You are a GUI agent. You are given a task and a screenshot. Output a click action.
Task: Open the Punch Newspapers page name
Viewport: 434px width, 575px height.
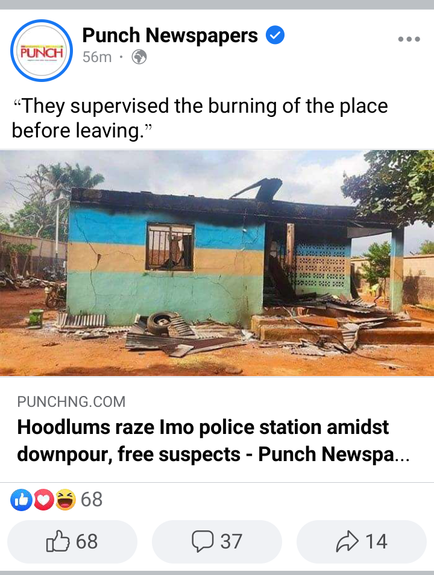170,36
